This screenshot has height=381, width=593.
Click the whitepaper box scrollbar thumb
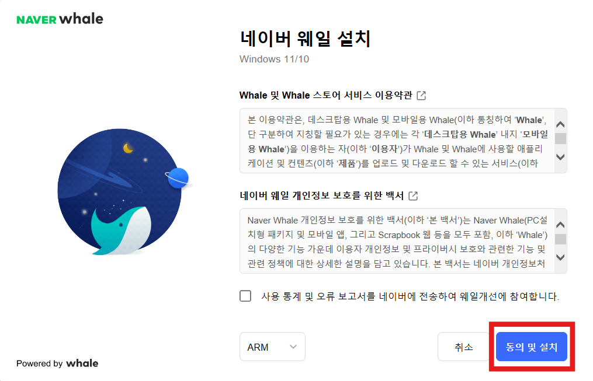[x=560, y=240]
